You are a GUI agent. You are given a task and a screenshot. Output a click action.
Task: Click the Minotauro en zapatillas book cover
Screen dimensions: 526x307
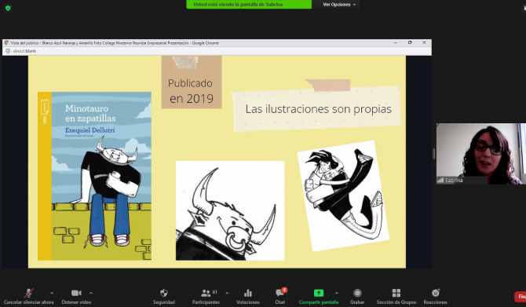94,176
